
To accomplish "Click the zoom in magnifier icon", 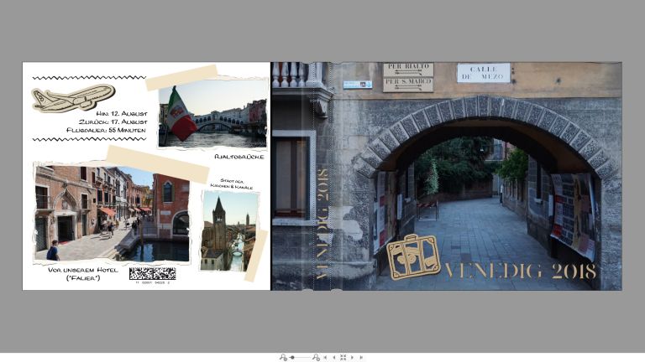I will [x=316, y=358].
